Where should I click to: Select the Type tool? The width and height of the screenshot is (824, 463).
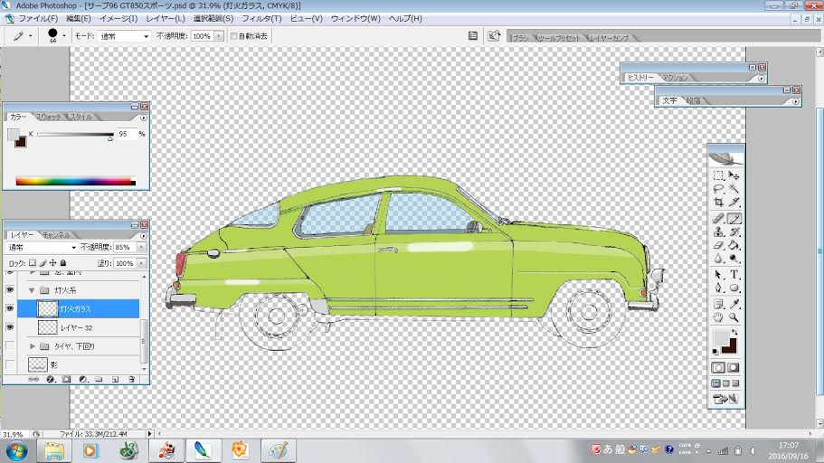click(734, 275)
